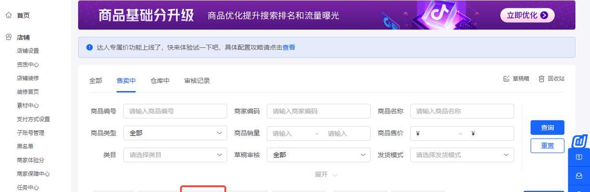Open 任务中心 in sidebar
The image size is (590, 192).
click(x=28, y=187)
